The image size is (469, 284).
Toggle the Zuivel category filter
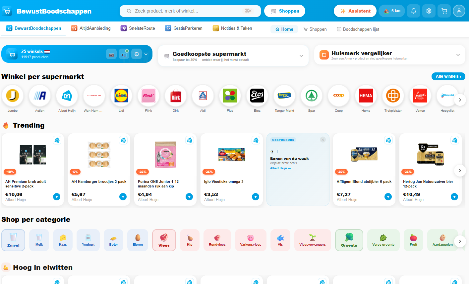pos(13,241)
